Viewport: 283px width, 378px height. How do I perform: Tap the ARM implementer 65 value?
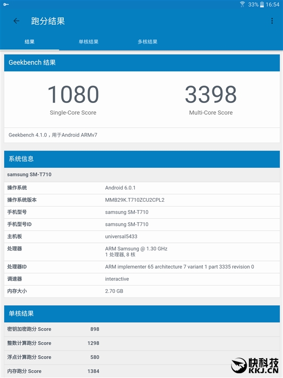tap(180, 267)
